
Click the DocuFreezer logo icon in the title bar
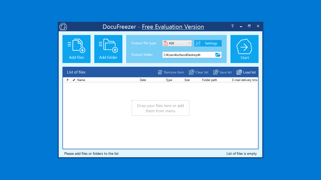(x=63, y=26)
